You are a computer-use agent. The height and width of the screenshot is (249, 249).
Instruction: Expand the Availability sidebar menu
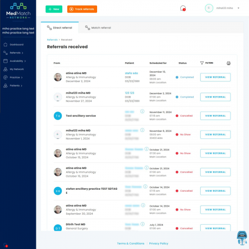pos(17,61)
